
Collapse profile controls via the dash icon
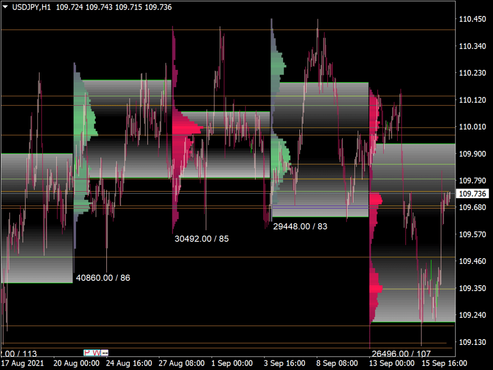click(104, 352)
